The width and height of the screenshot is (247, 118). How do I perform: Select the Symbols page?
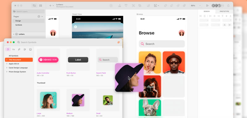19,25
